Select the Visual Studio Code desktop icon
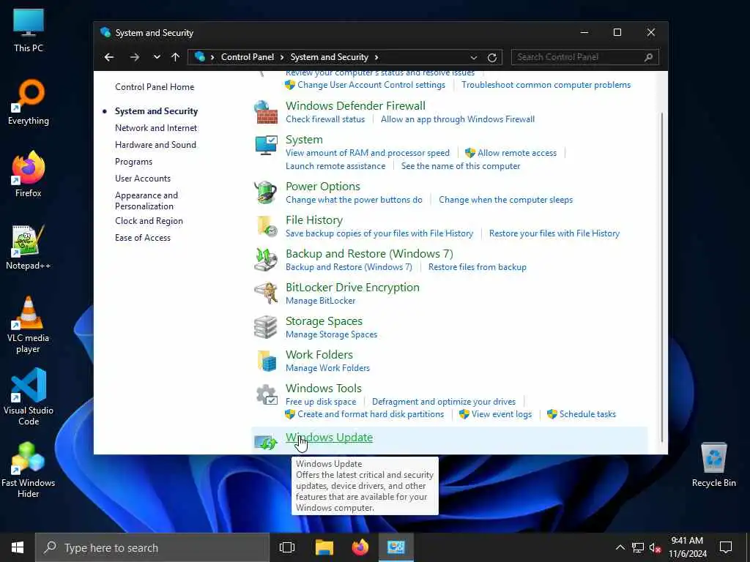The image size is (750, 562). click(x=29, y=397)
